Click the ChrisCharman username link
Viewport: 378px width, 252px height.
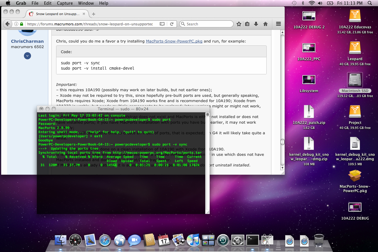[x=27, y=41]
